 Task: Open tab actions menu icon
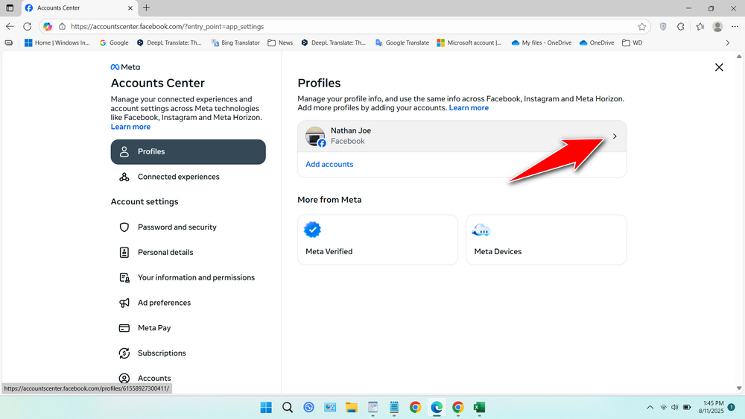coord(10,8)
